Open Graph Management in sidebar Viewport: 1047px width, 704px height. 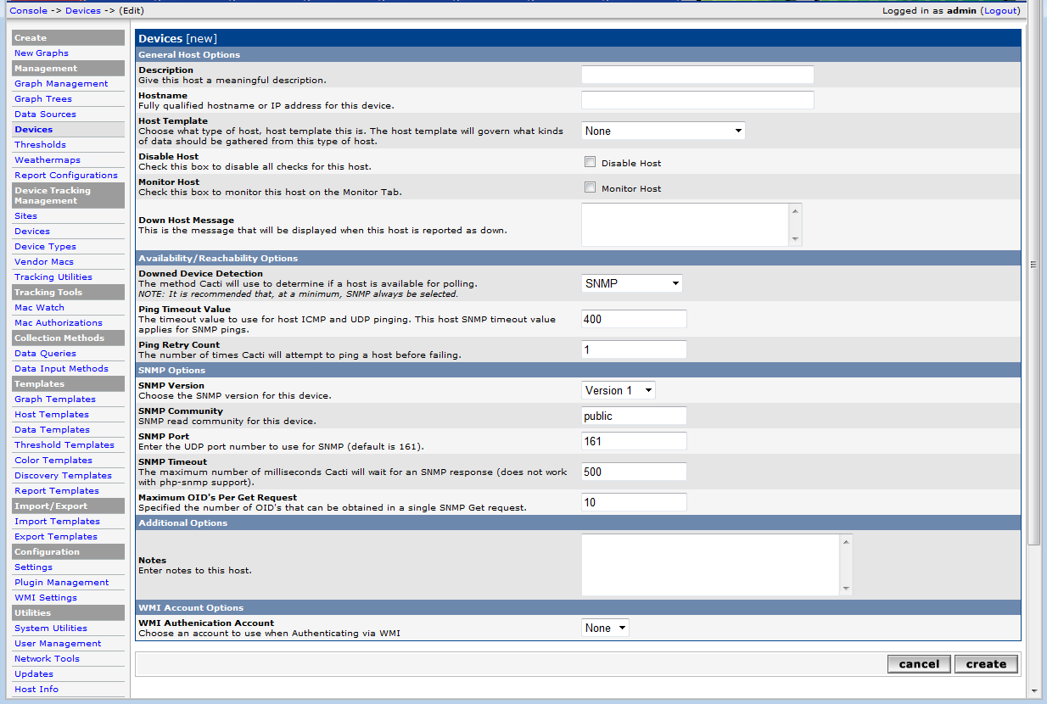61,83
